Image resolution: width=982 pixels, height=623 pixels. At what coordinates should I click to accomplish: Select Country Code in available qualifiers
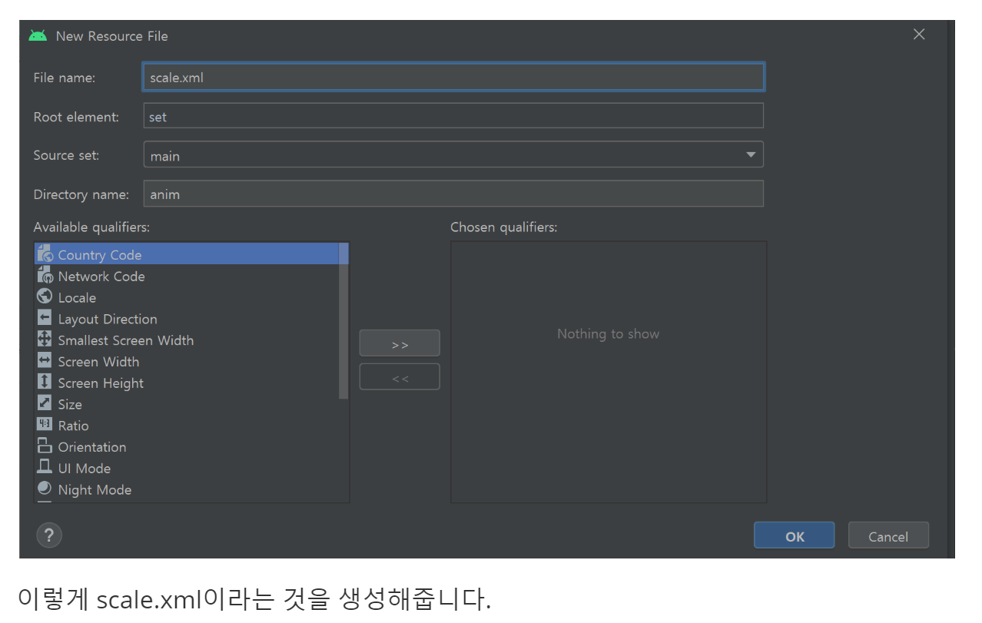tap(187, 254)
